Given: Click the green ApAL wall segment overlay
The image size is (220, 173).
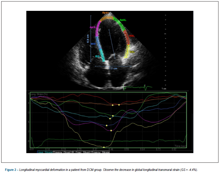Looking at the screenshot, I should click(119, 24).
